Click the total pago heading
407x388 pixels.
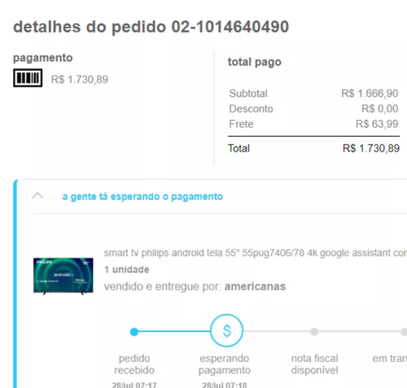click(255, 62)
